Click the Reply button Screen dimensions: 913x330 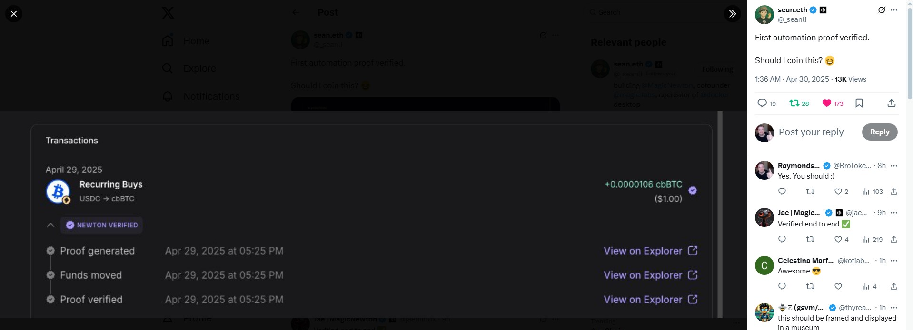(x=880, y=132)
